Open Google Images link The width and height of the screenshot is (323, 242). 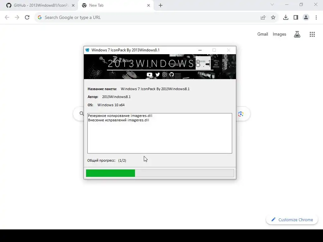point(279,34)
